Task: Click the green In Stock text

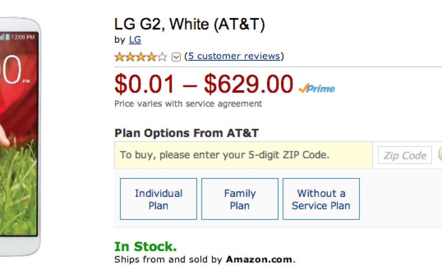Action: (145, 246)
